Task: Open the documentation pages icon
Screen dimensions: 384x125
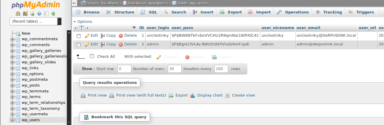Action: coord(46,13)
